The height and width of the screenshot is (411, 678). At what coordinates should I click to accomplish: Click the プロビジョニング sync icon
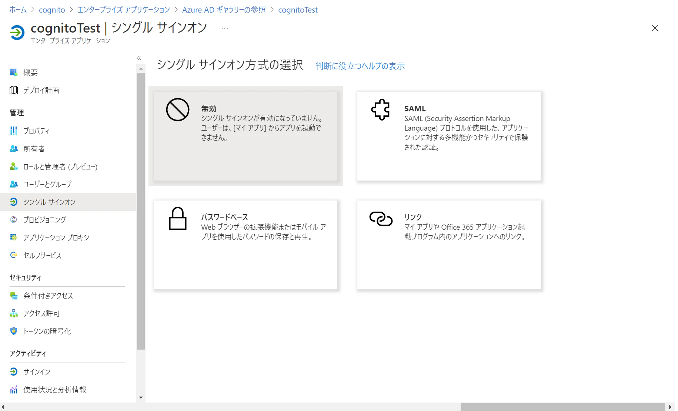(14, 219)
